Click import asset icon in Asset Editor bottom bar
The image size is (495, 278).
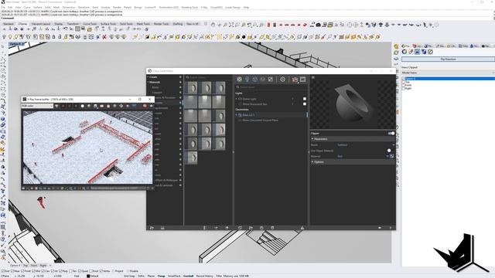click(x=251, y=228)
